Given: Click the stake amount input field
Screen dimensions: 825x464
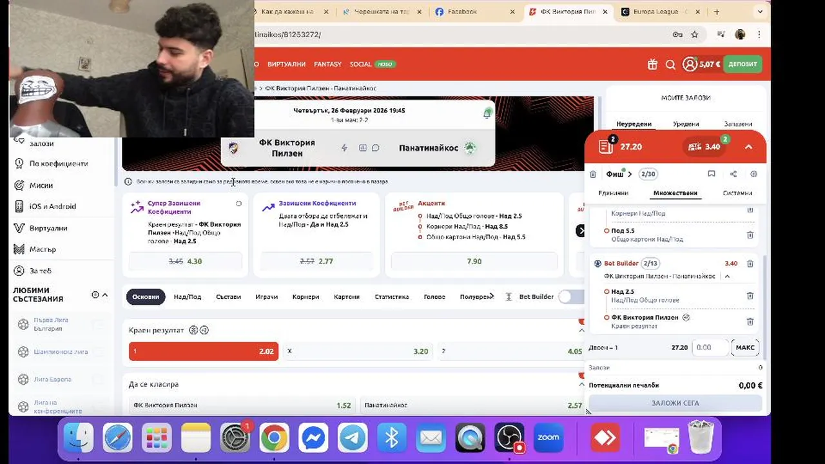Looking at the screenshot, I should click(x=711, y=347).
